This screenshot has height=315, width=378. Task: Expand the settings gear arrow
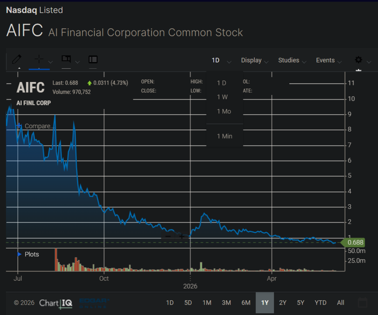coord(369,62)
